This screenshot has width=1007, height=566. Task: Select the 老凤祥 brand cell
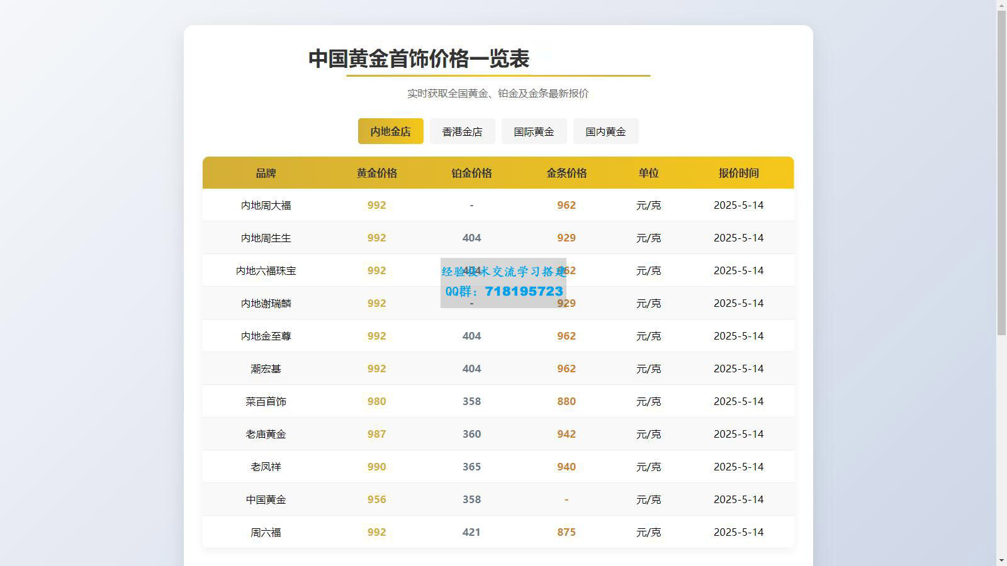[266, 467]
